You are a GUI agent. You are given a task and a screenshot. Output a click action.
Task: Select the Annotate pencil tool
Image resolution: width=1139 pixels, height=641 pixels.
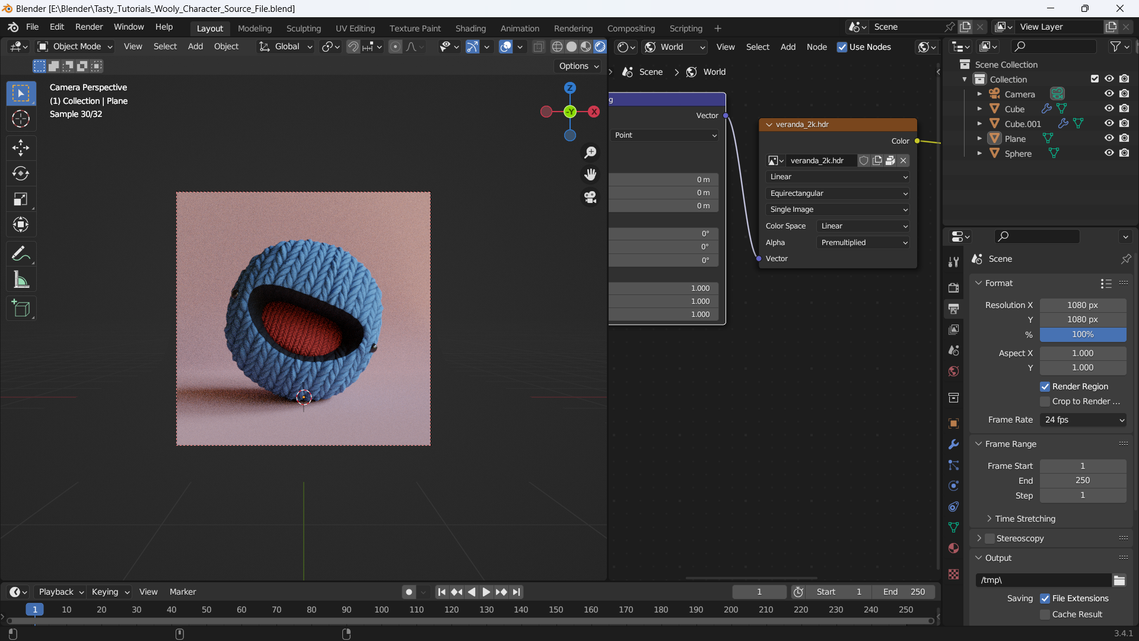pyautogui.click(x=21, y=254)
